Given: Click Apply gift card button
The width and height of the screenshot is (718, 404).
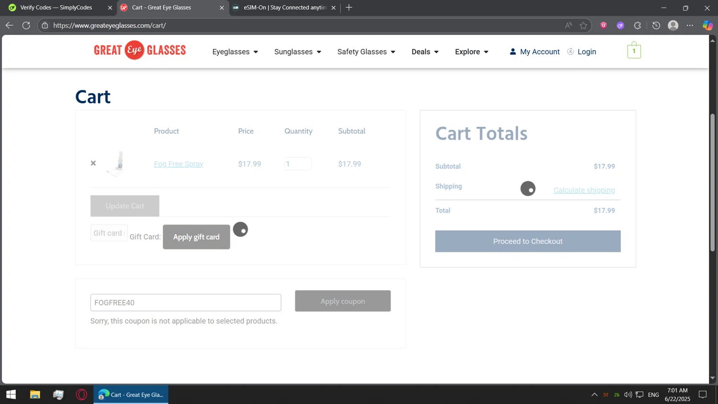Looking at the screenshot, I should (x=196, y=237).
